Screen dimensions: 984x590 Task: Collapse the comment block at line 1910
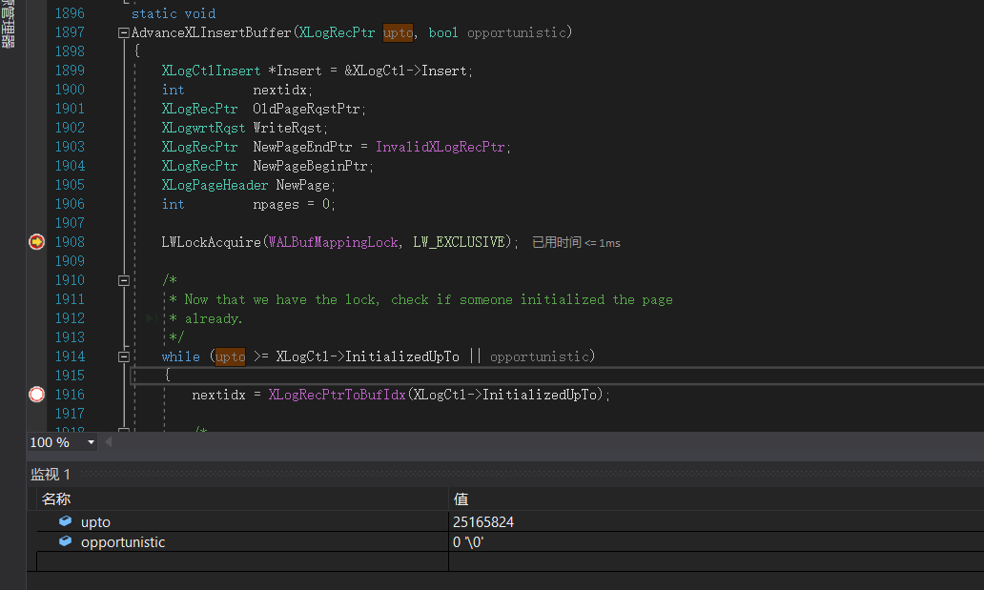(x=124, y=279)
